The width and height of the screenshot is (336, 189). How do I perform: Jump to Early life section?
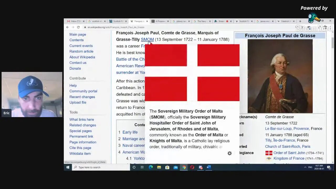click(x=130, y=132)
